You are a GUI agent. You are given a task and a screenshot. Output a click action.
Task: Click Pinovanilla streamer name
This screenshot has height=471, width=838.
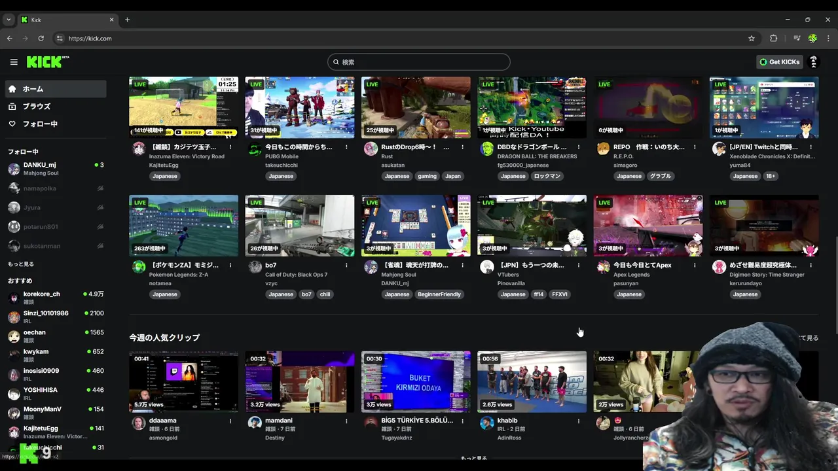[x=511, y=283]
